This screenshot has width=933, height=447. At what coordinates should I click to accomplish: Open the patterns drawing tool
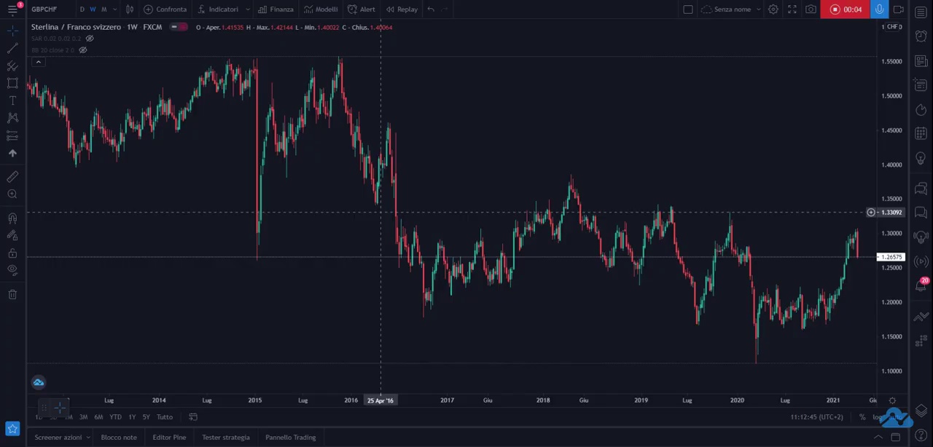(12, 118)
